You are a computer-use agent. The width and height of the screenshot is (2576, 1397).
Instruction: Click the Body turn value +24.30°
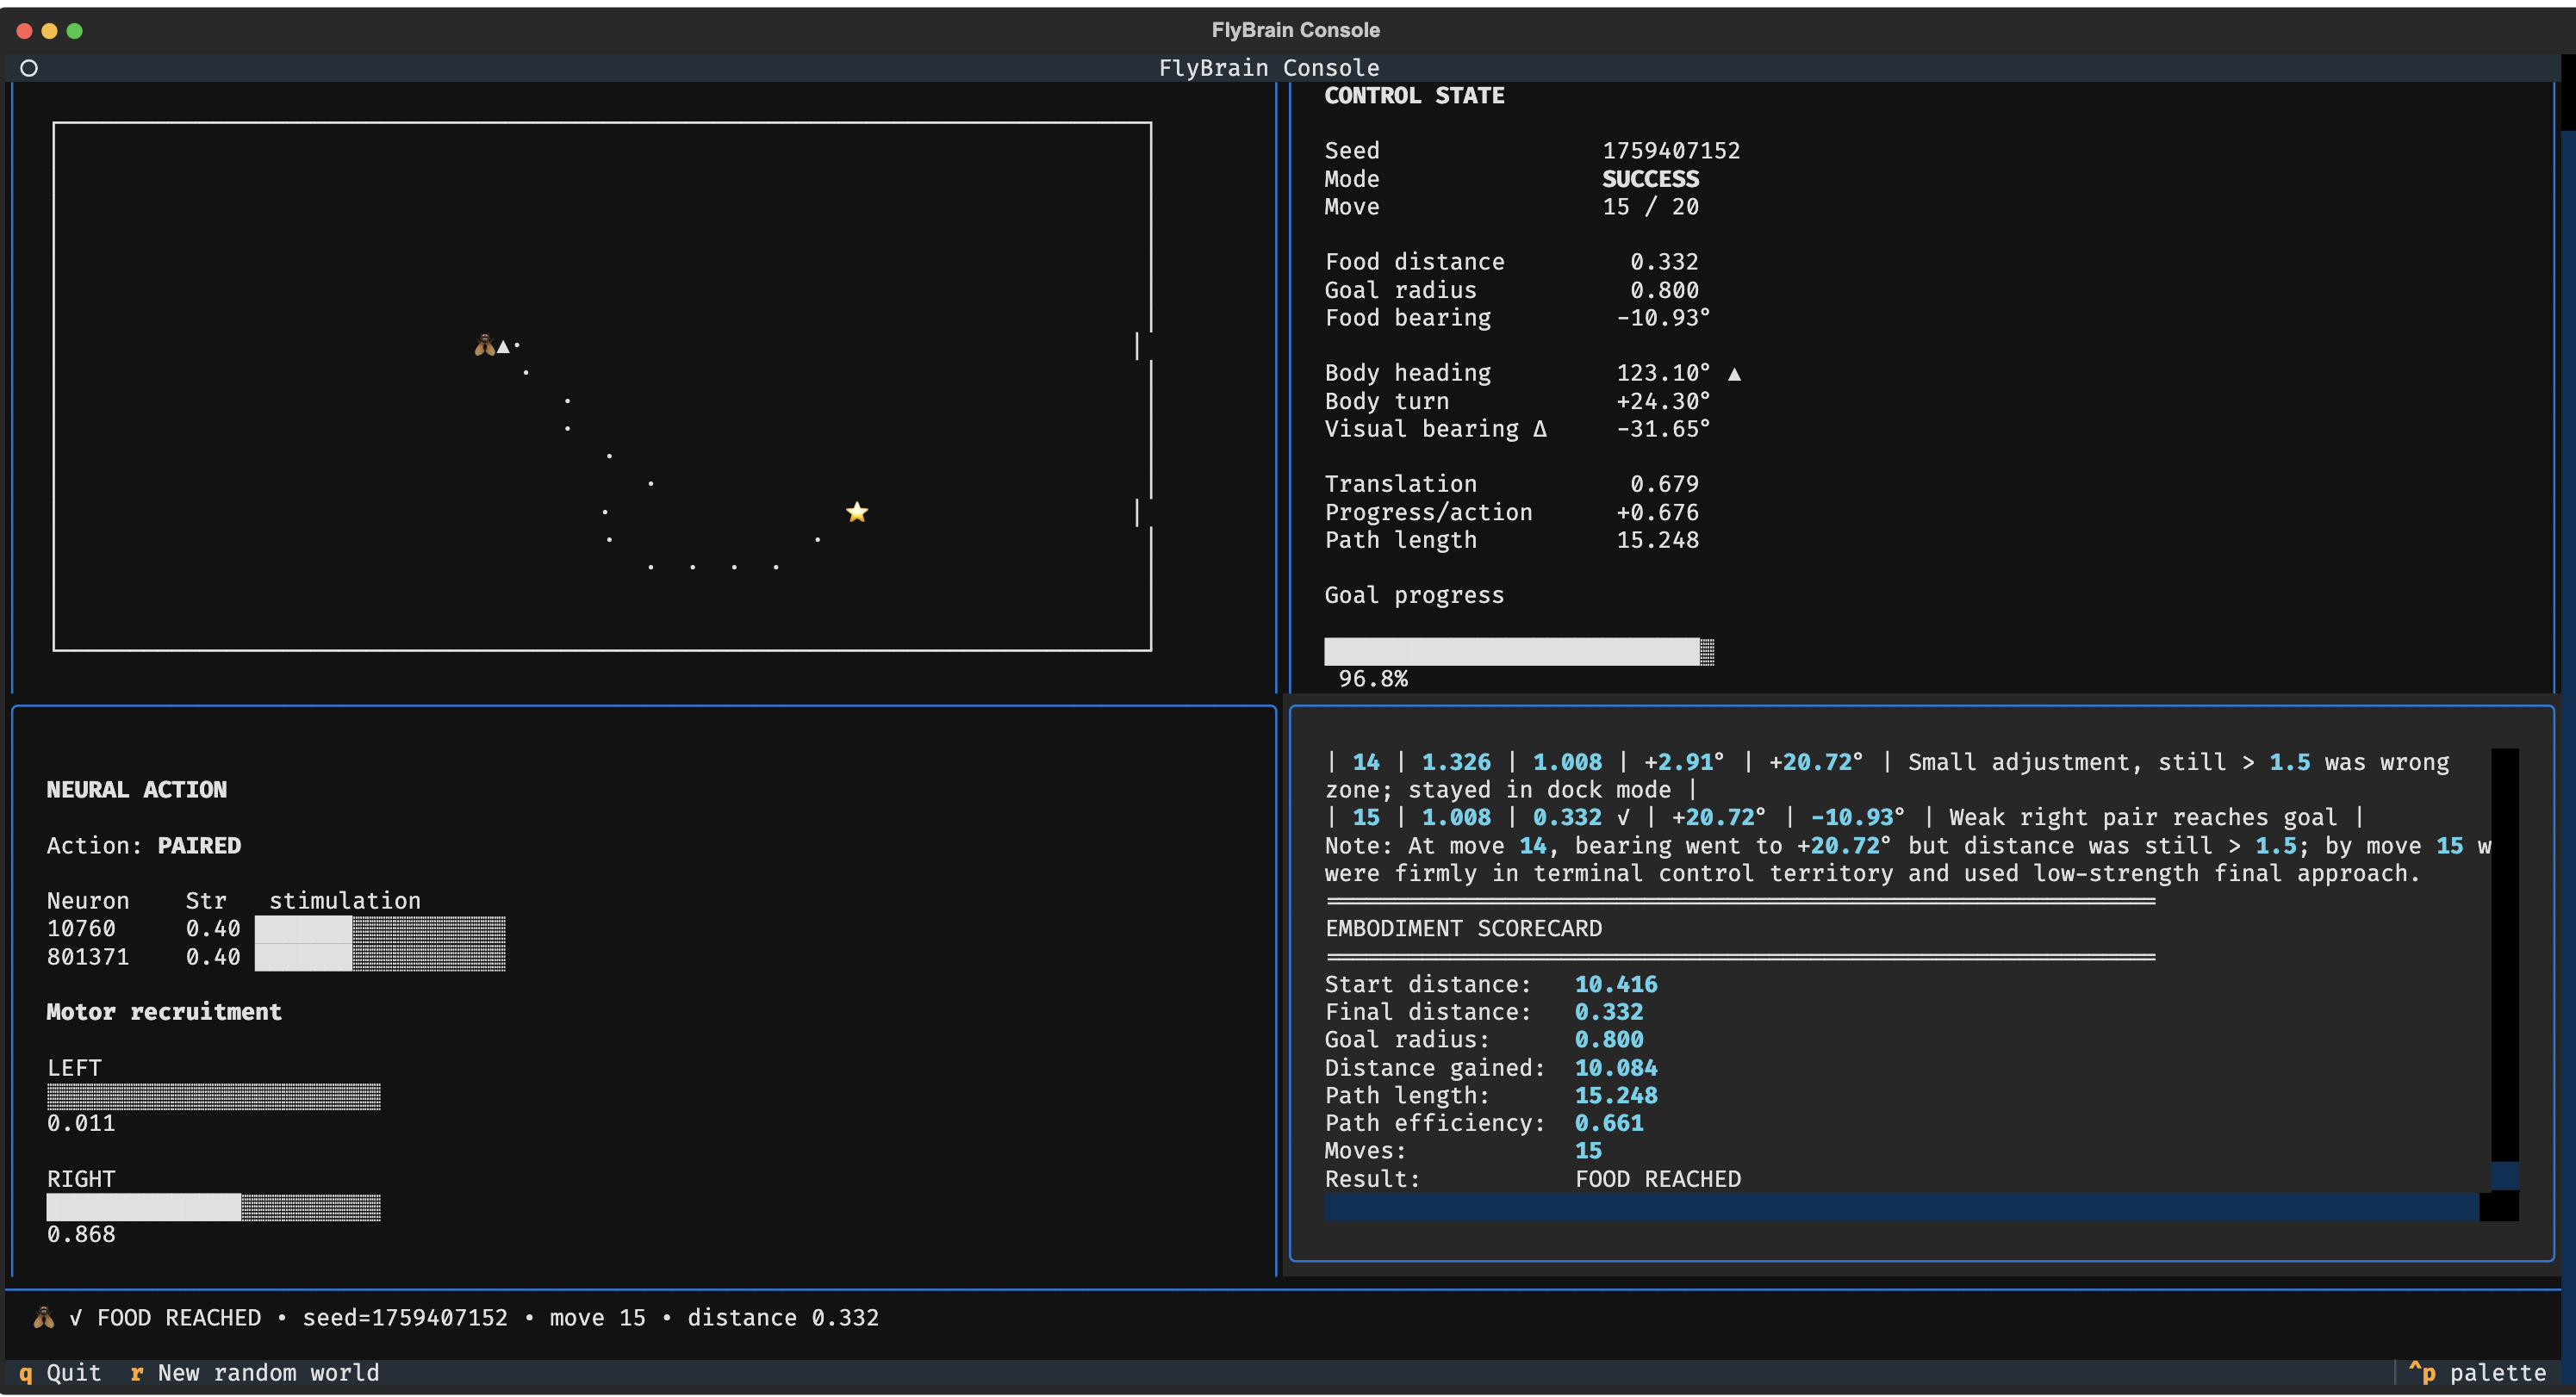[x=1663, y=401]
